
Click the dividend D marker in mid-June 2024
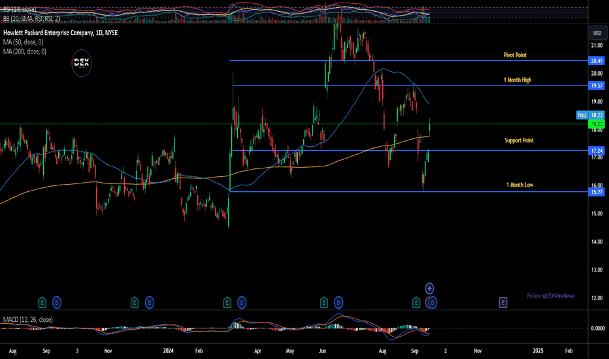[338, 302]
